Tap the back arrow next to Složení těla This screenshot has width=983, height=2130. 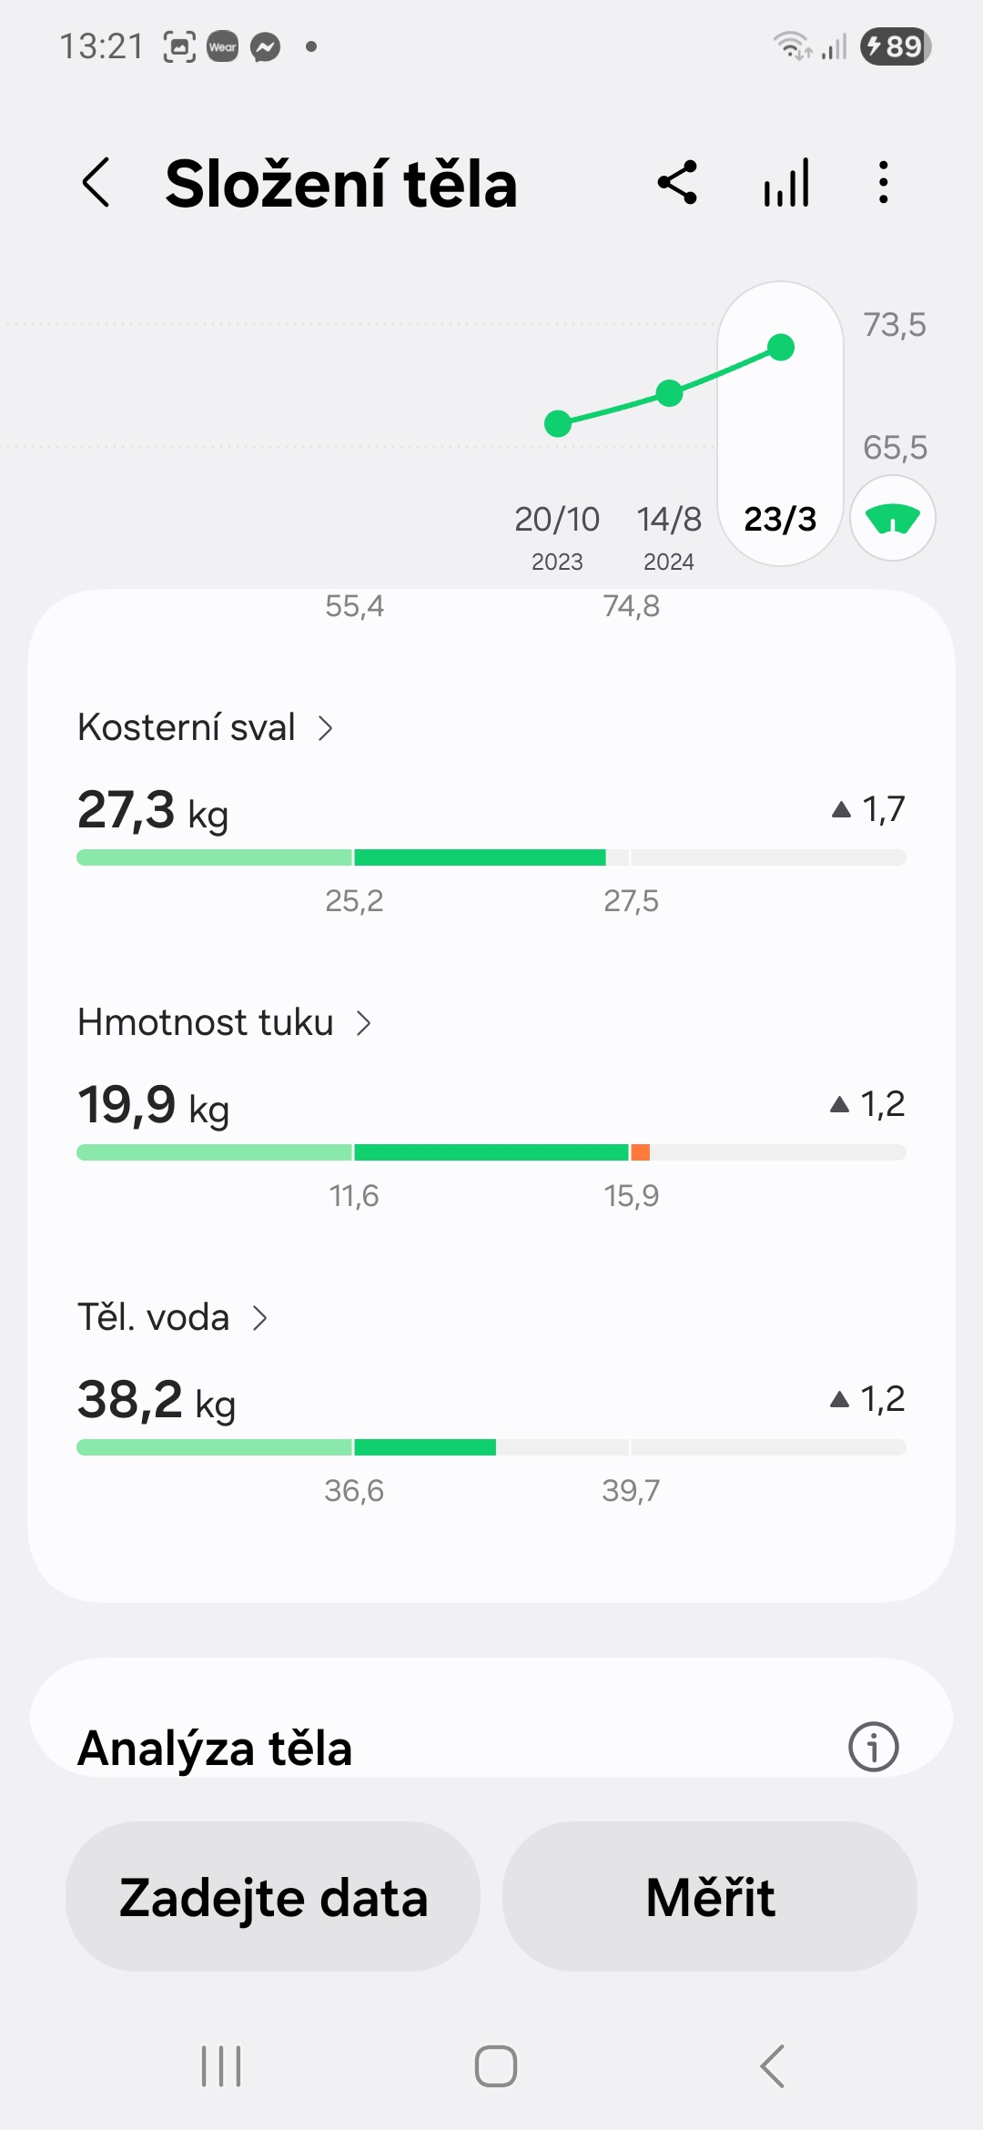[96, 183]
